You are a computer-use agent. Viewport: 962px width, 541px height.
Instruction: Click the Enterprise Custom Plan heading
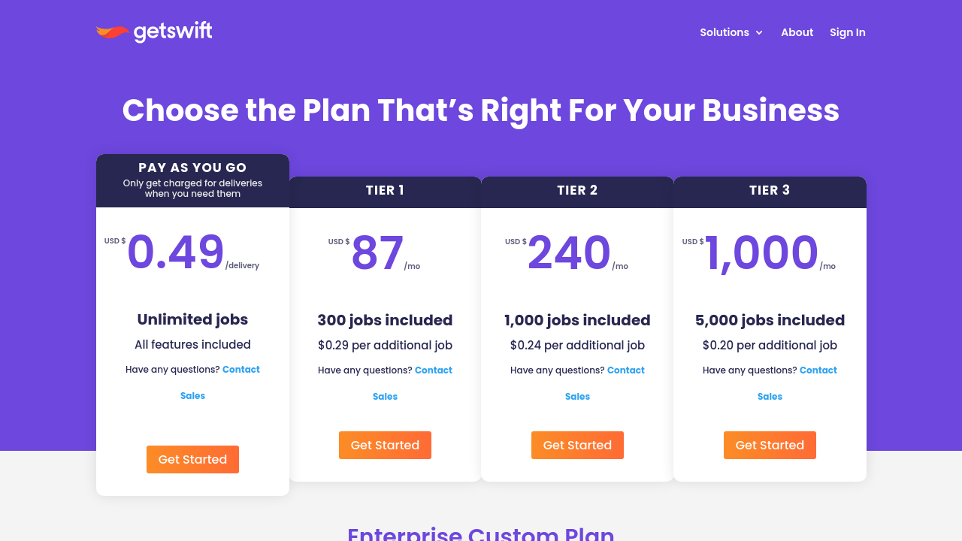pos(481,533)
